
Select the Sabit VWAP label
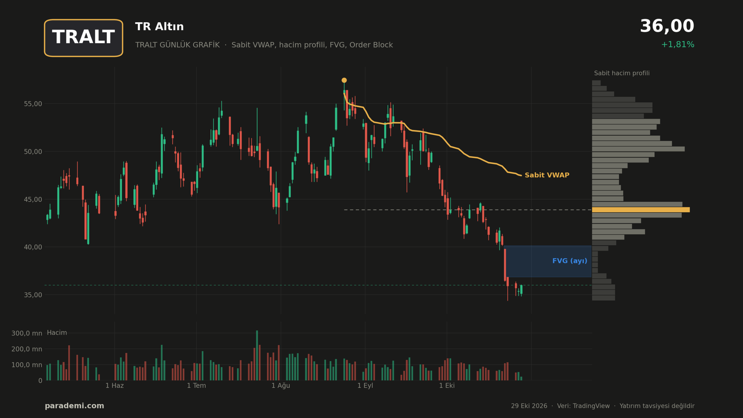(x=547, y=175)
